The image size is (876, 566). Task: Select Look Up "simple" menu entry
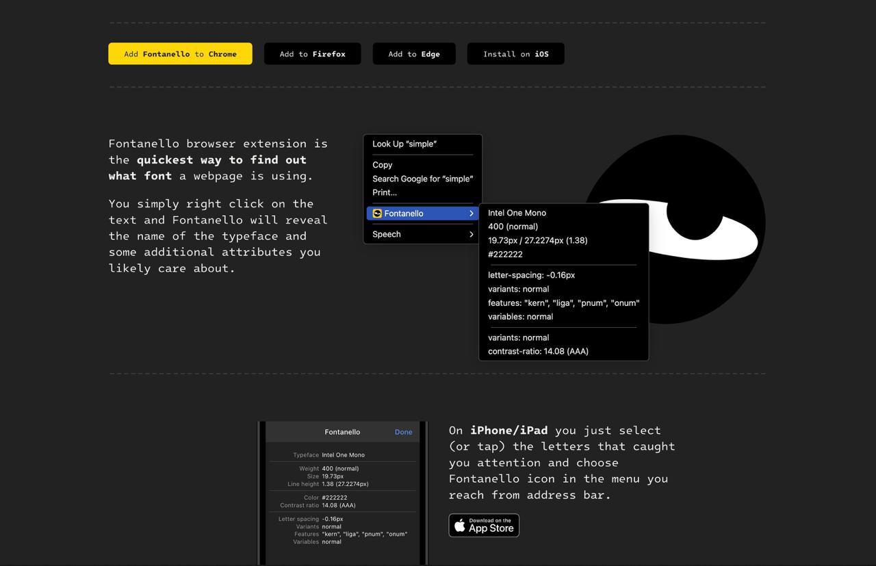pyautogui.click(x=404, y=144)
